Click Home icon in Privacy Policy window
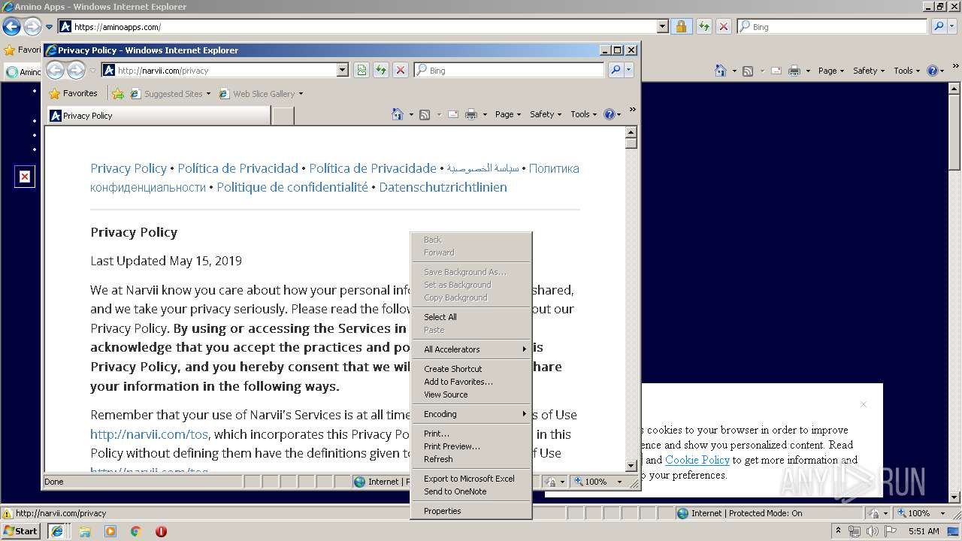The height and width of the screenshot is (541, 962). [398, 114]
